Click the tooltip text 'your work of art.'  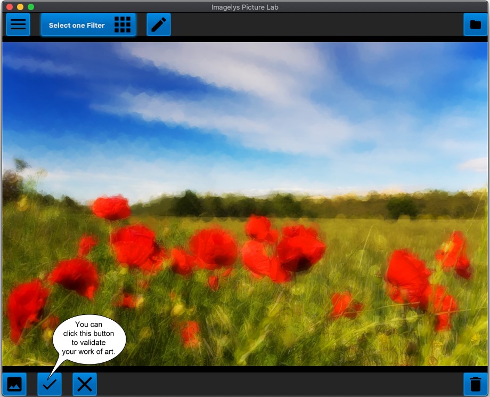pyautogui.click(x=88, y=352)
